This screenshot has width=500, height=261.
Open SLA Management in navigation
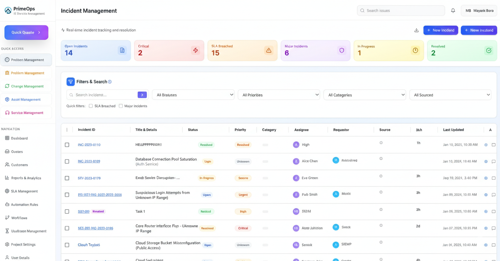[x=24, y=191]
